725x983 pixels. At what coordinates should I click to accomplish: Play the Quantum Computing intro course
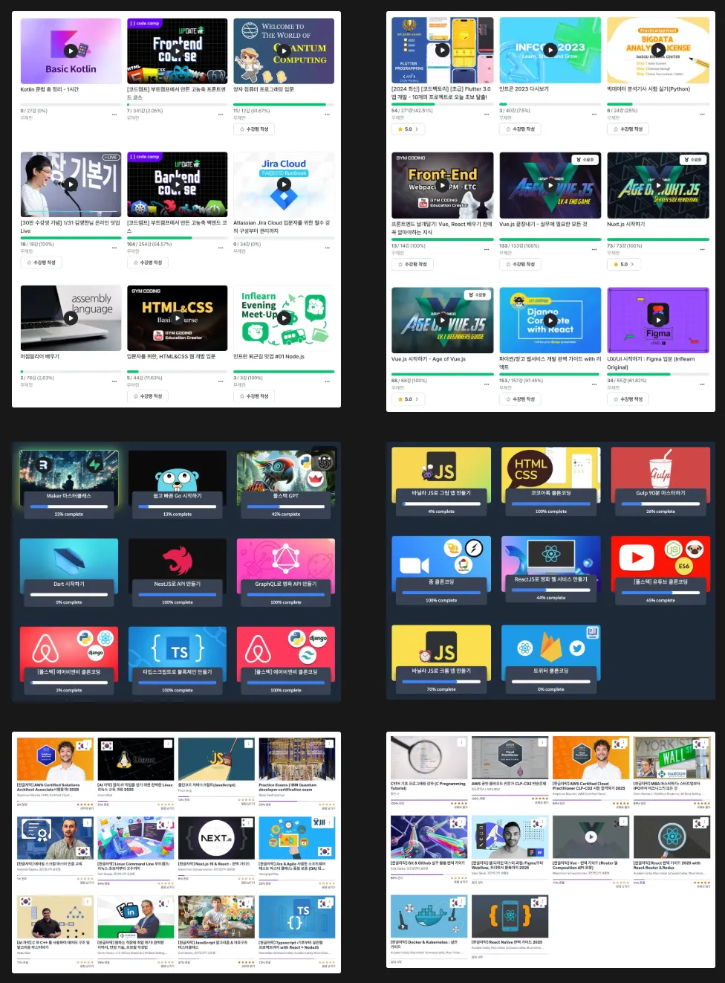[x=284, y=51]
